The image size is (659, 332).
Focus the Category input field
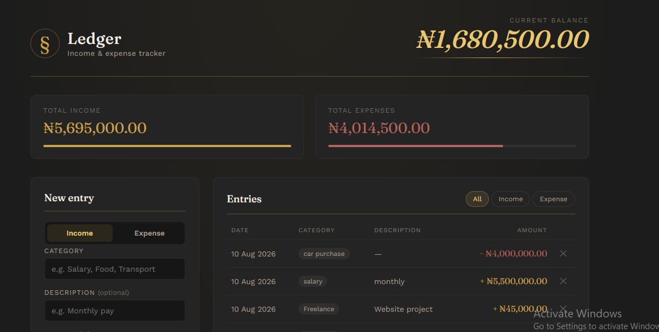coord(115,269)
